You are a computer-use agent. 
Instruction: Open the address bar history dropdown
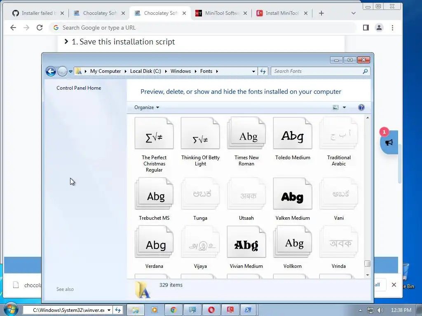[x=253, y=71]
